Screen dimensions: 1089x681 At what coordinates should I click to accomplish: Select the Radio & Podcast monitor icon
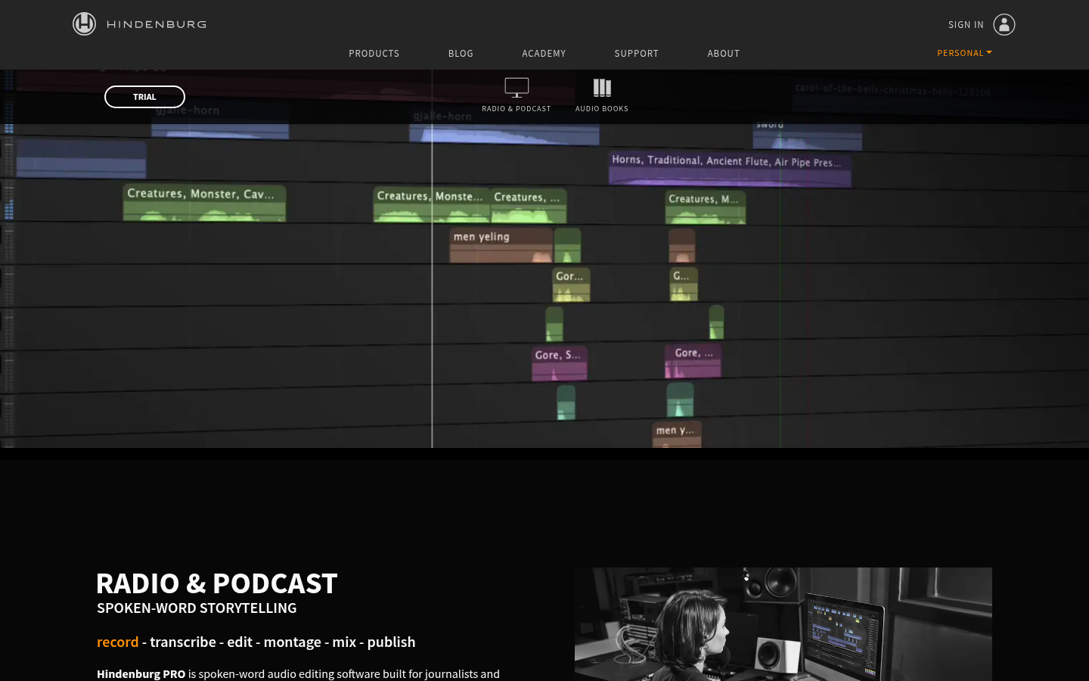[x=517, y=88]
